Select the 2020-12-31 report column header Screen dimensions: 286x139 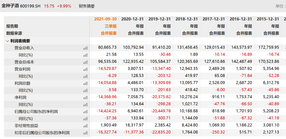click(x=132, y=19)
